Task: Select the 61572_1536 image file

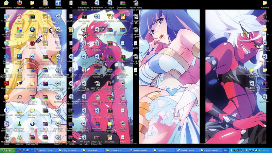Action: [45, 4]
